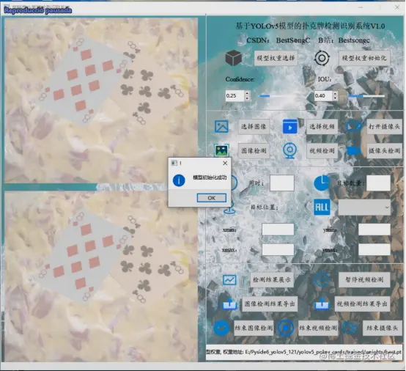Click the 目标位置 label

click(264, 207)
